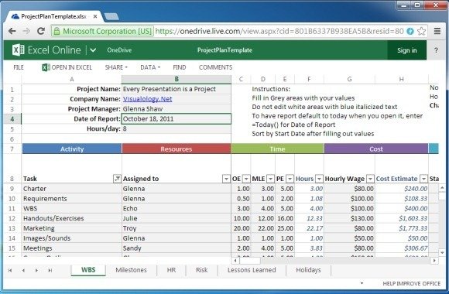This screenshot has width=449, height=294.
Task: Open the MLE column filter dropdown
Action: [270, 179]
